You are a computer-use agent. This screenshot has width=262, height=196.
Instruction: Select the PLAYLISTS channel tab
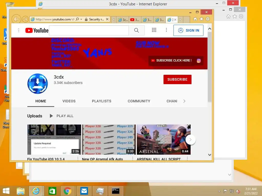click(102, 101)
